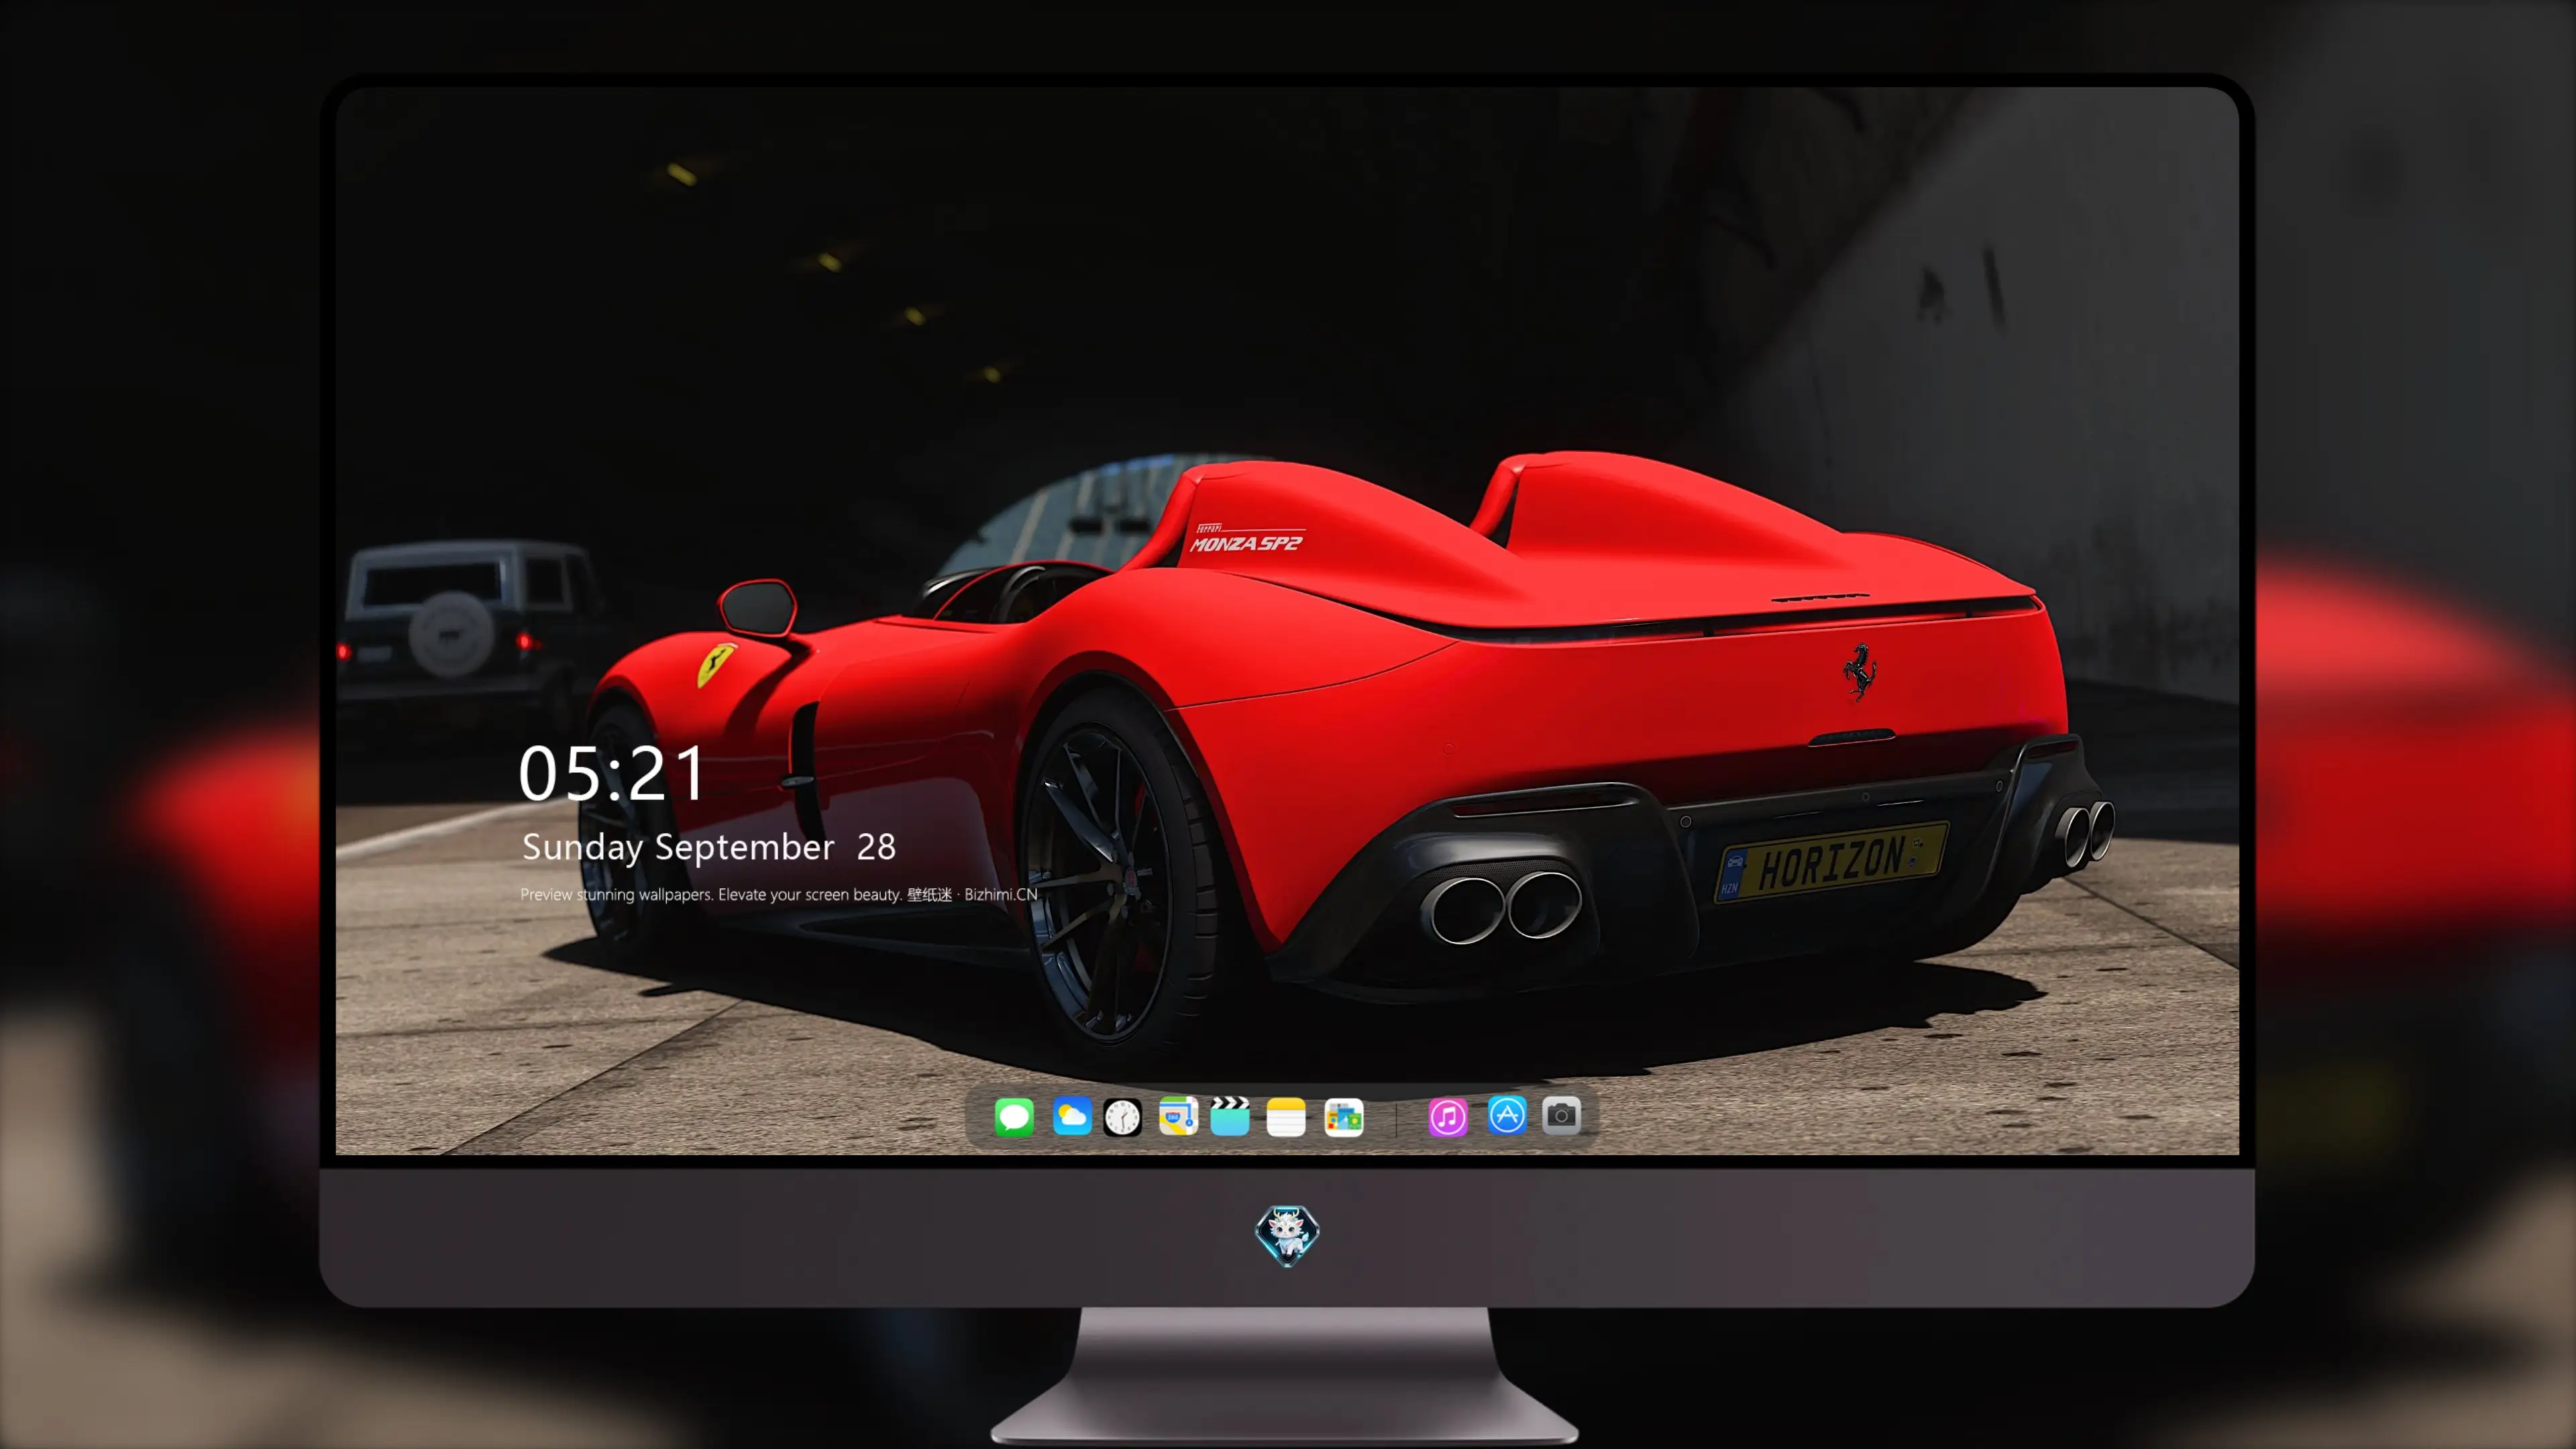Click the Bizhimi.CN wallpaper caption text
The image size is (2576, 1449).
pos(778,894)
